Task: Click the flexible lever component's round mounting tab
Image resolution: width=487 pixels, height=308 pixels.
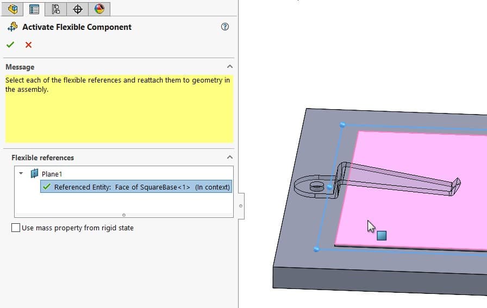Action: click(315, 186)
